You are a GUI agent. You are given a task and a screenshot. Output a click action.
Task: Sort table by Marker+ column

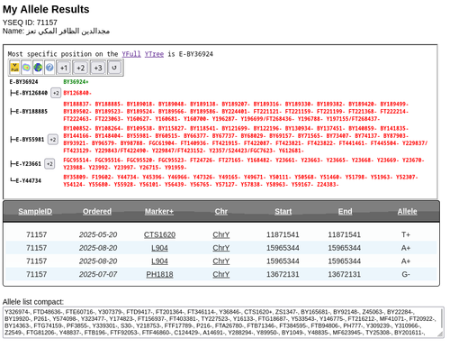pyautogui.click(x=159, y=212)
